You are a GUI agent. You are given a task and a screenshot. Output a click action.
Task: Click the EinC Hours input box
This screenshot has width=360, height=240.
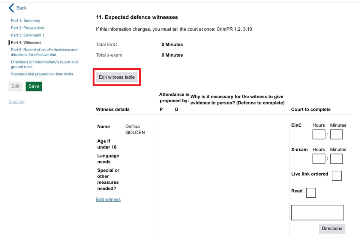click(x=319, y=134)
